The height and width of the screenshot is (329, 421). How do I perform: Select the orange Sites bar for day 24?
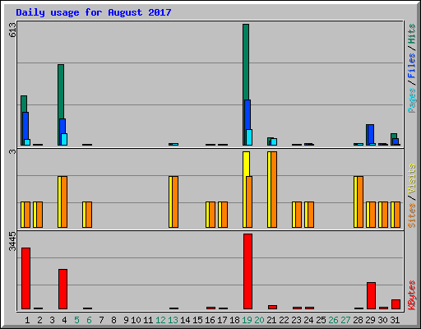coord(311,215)
